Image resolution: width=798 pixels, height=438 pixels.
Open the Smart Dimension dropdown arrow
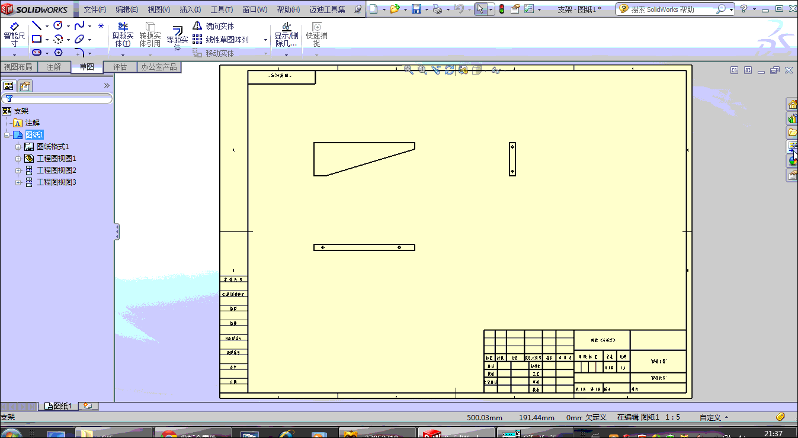pyautogui.click(x=14, y=54)
